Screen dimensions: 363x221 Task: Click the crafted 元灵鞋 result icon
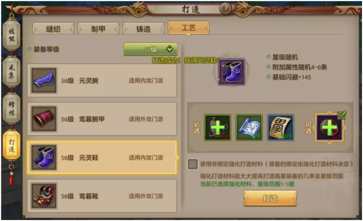[x=231, y=72]
